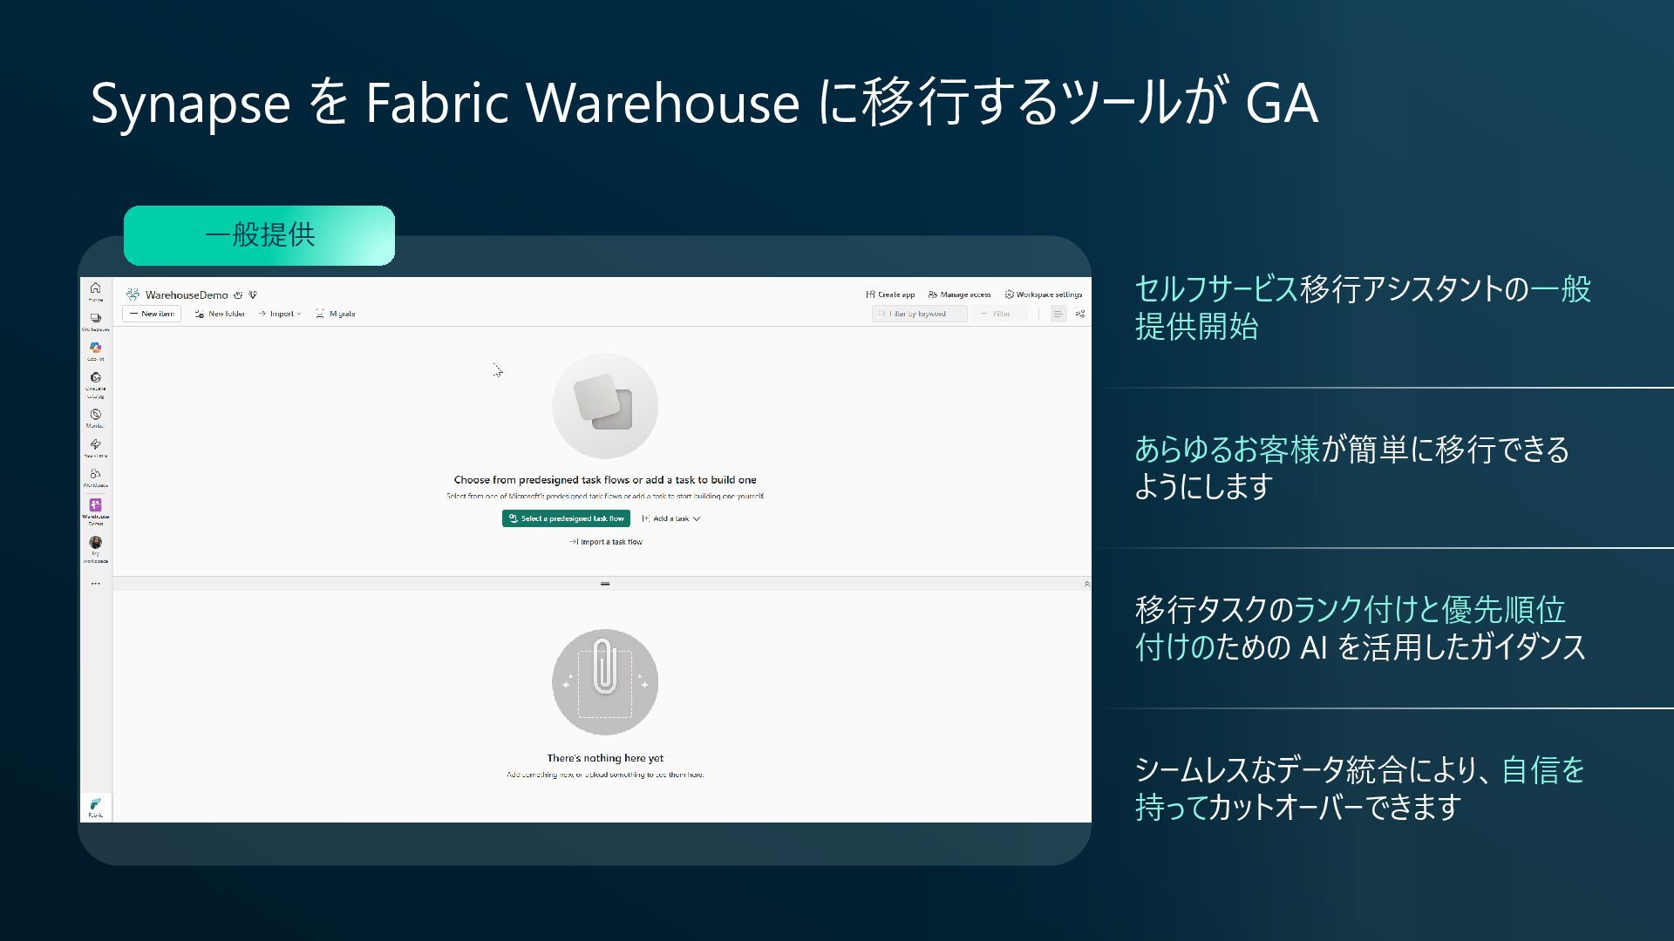Click the pane resize divider handle
Image resolution: width=1674 pixels, height=941 pixels.
pos(605,584)
